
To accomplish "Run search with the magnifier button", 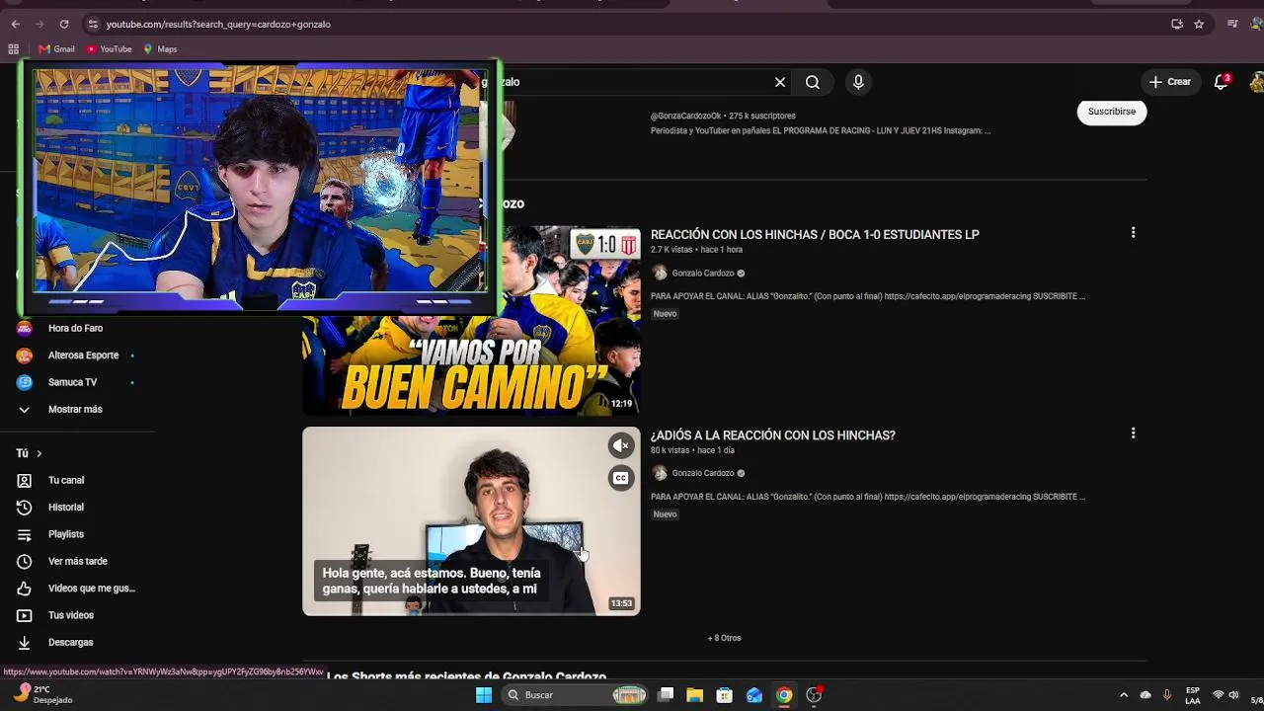I will click(813, 82).
